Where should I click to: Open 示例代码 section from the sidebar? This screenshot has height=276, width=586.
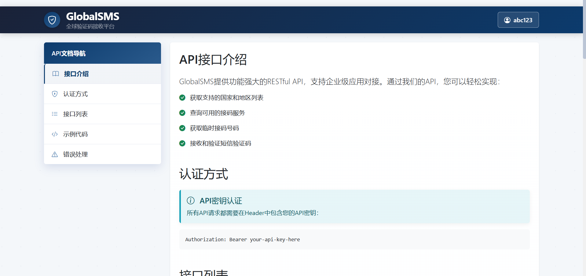click(103, 134)
